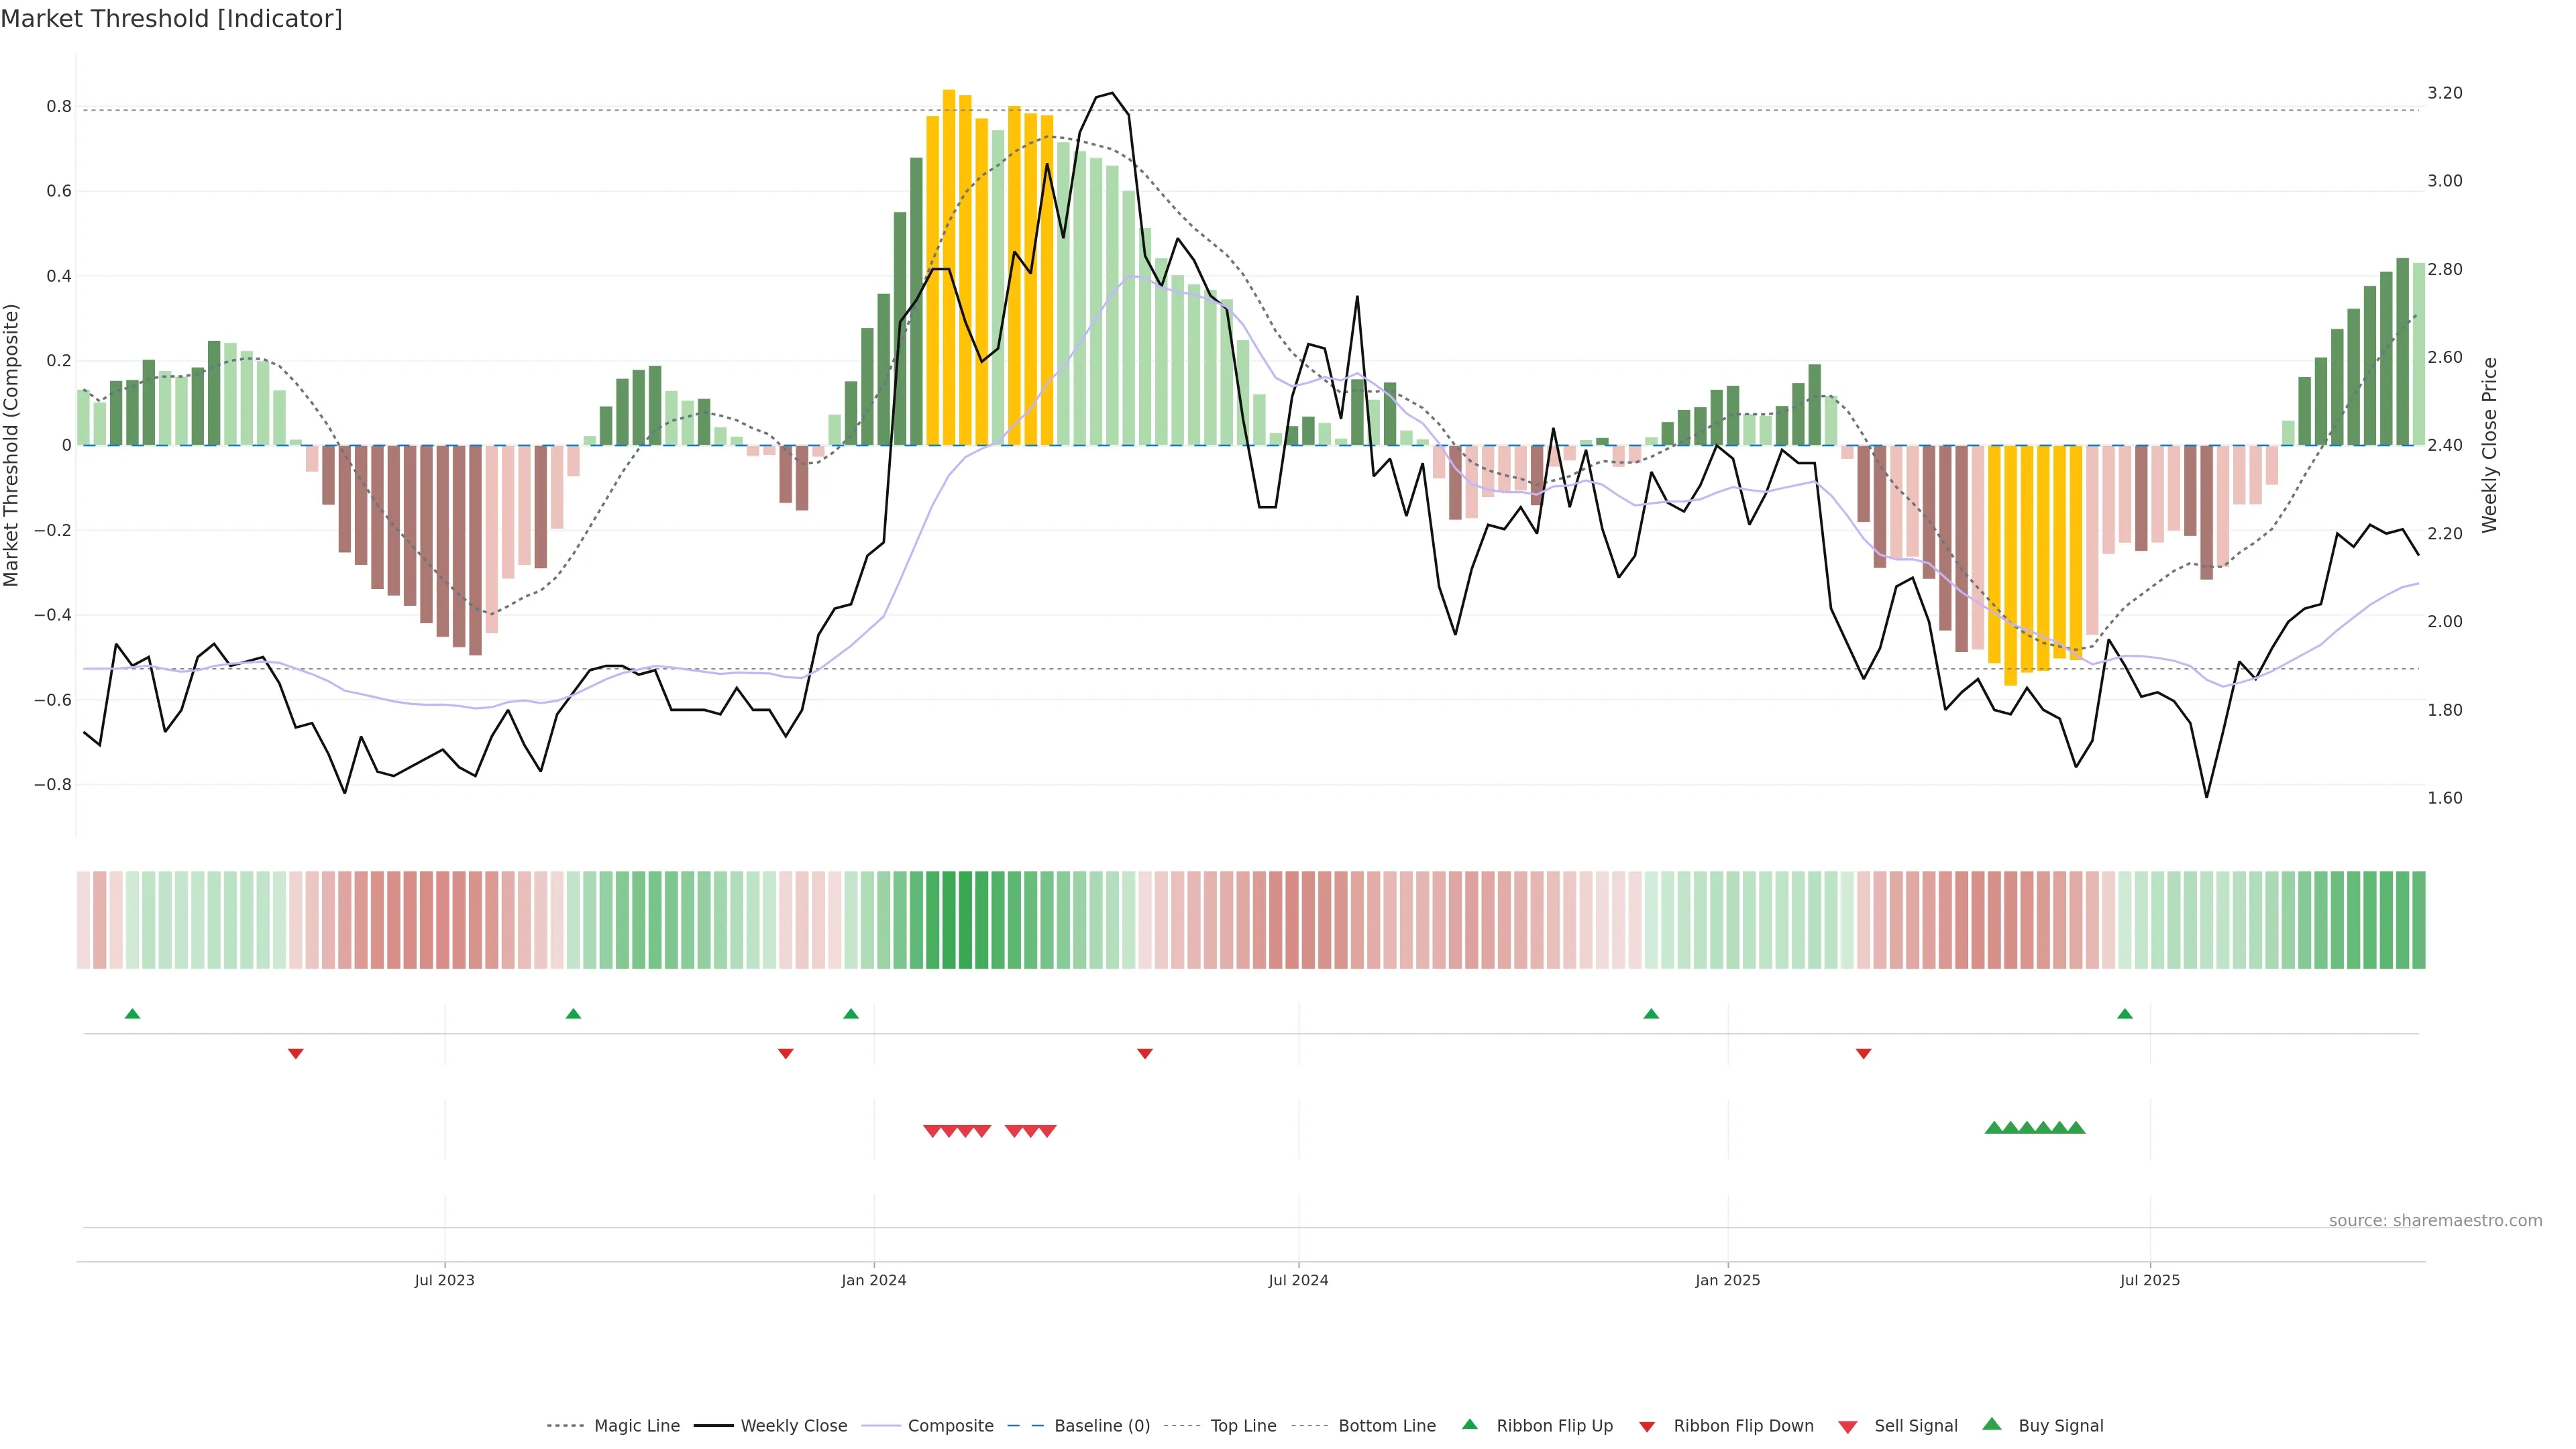Toggle the Magic Line legend entry

coord(636,1426)
